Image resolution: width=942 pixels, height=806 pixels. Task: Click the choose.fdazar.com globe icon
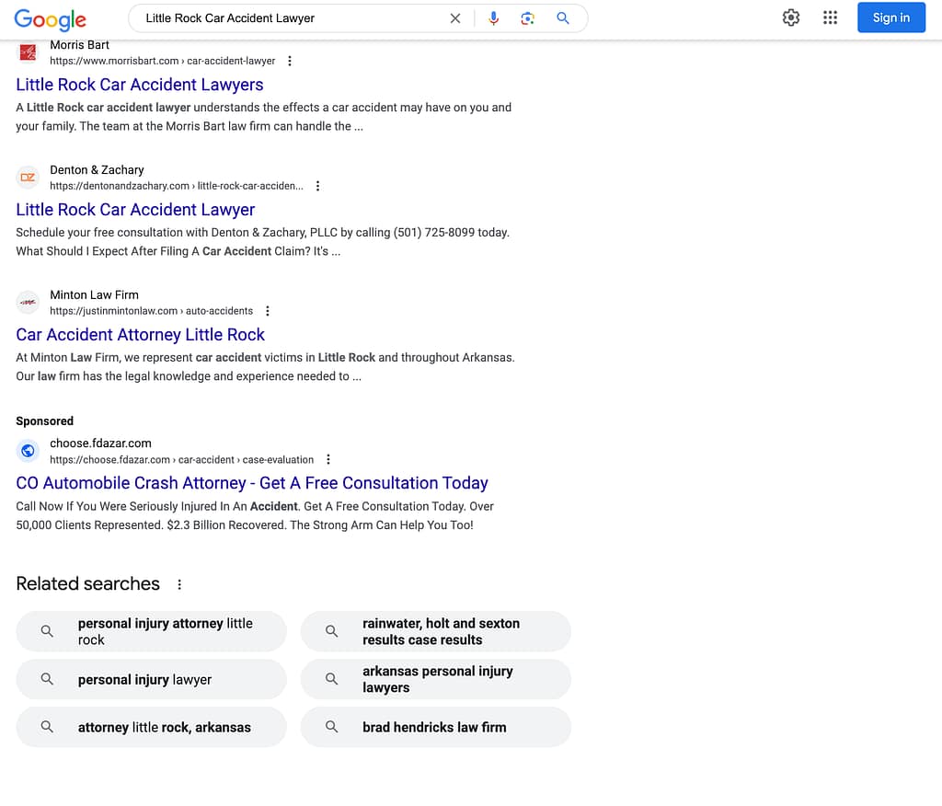(x=28, y=451)
